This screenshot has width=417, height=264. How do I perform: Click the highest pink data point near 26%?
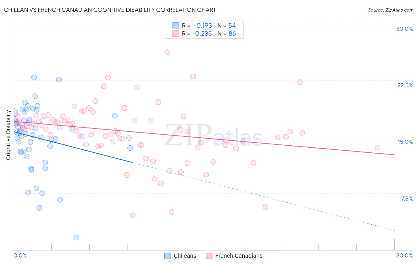167,52
